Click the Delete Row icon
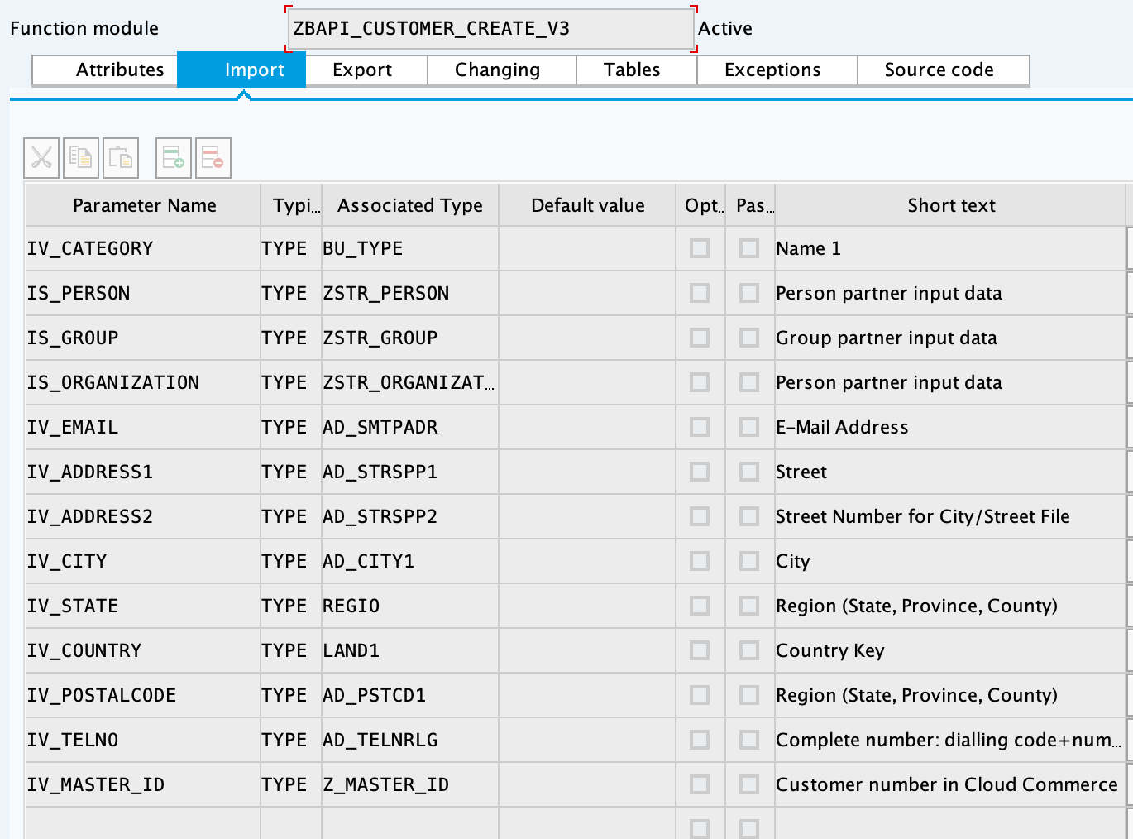The width and height of the screenshot is (1133, 839). 213,157
